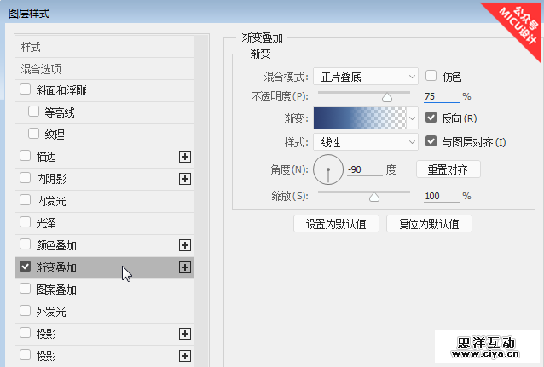This screenshot has height=367, width=544.
Task: Click the plus icon beside 内阴影
Action: click(x=184, y=179)
